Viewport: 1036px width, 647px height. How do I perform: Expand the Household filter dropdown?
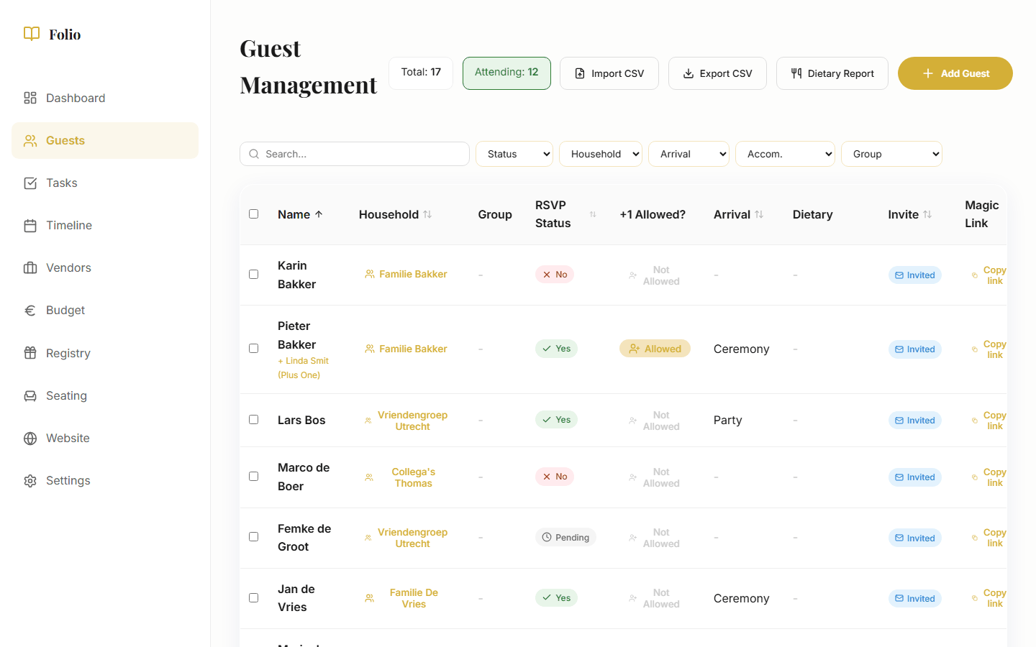click(x=600, y=154)
